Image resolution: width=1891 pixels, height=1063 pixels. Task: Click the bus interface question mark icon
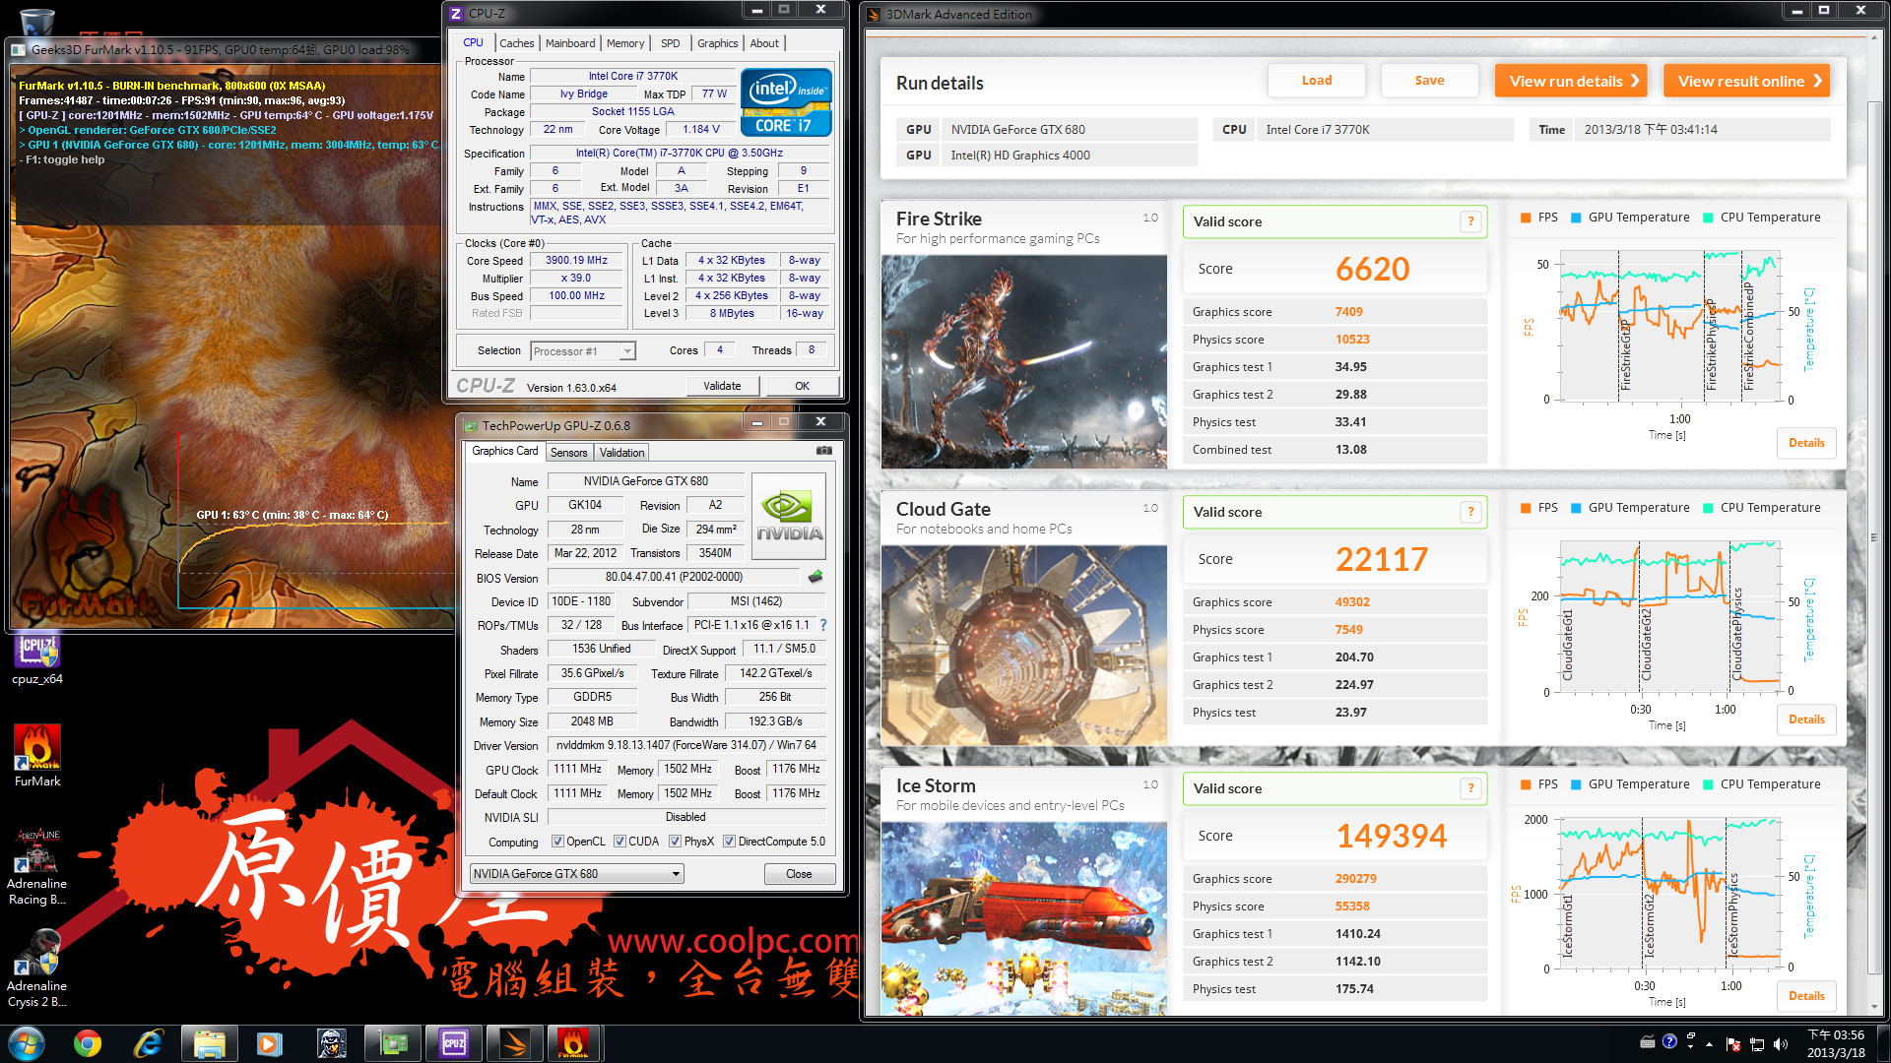point(823,625)
